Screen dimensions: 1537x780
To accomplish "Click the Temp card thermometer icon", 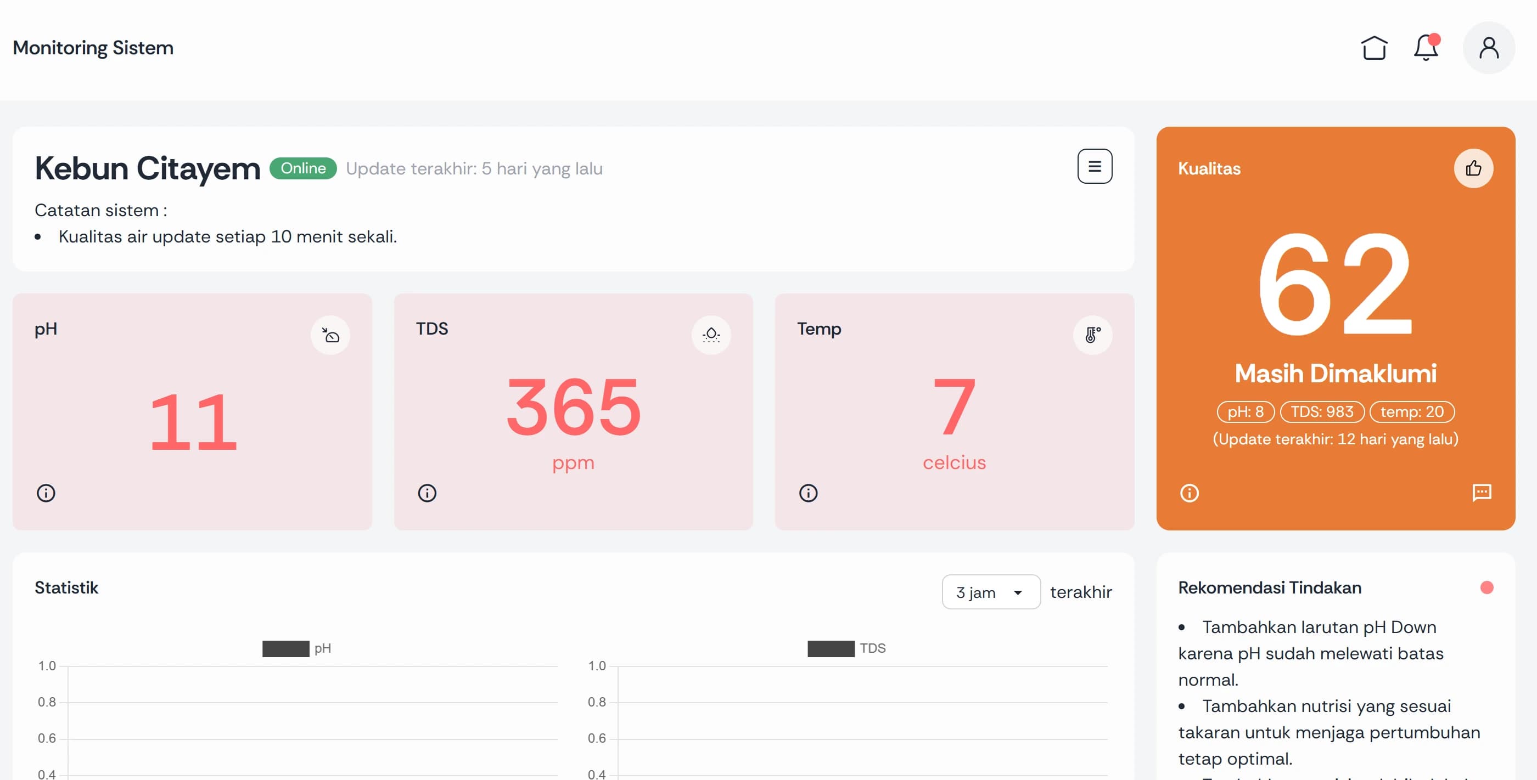I will [1092, 335].
